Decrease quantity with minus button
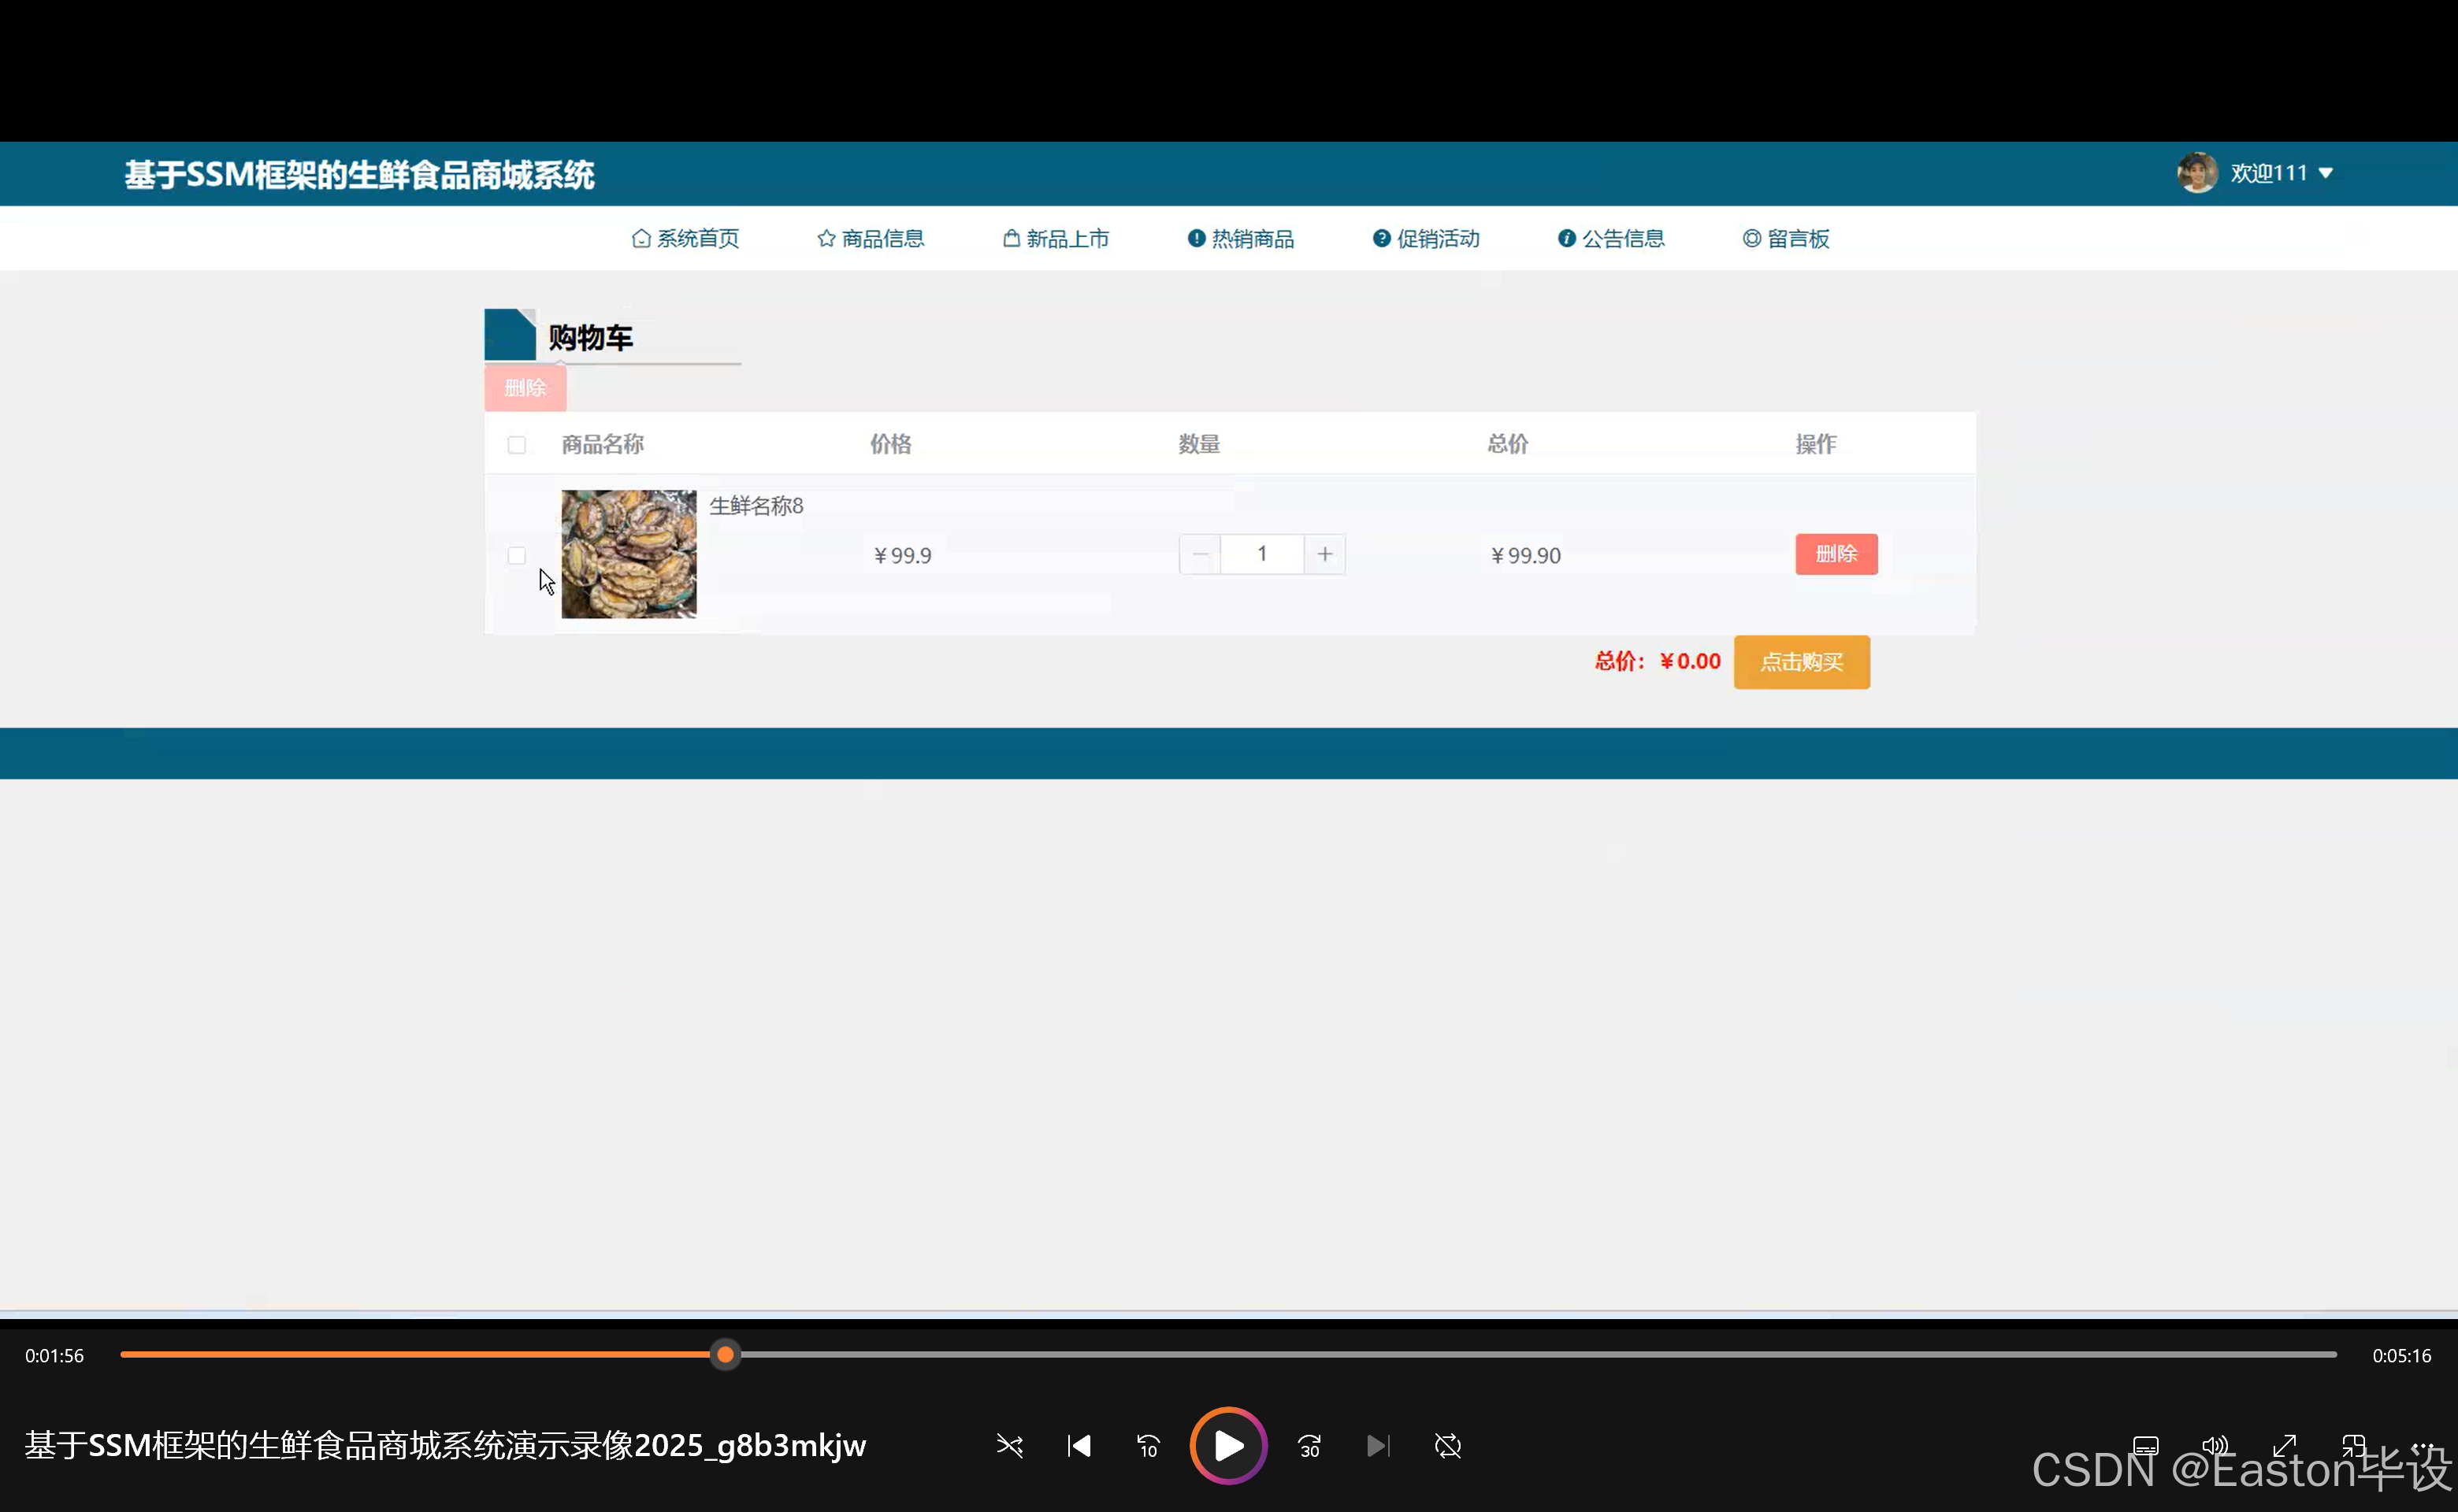 coord(1200,554)
